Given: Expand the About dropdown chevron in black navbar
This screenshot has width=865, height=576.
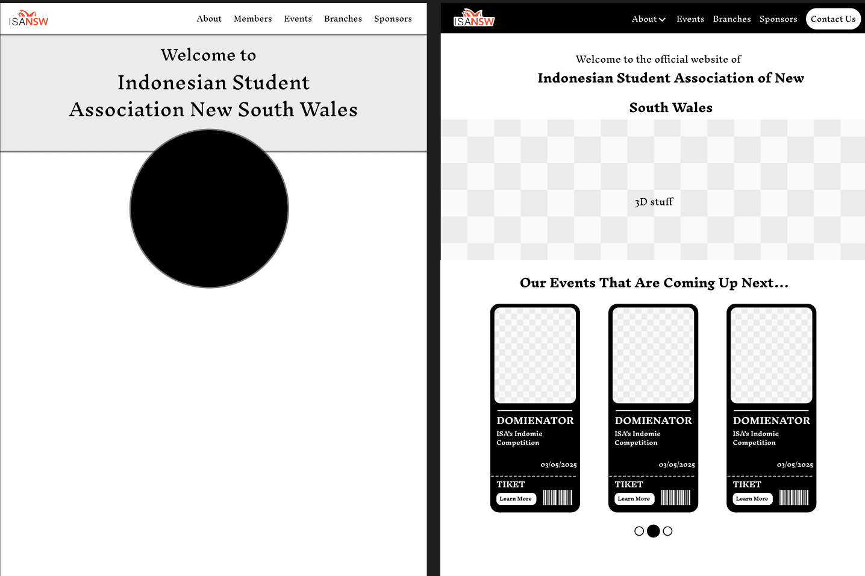Looking at the screenshot, I should [662, 20].
